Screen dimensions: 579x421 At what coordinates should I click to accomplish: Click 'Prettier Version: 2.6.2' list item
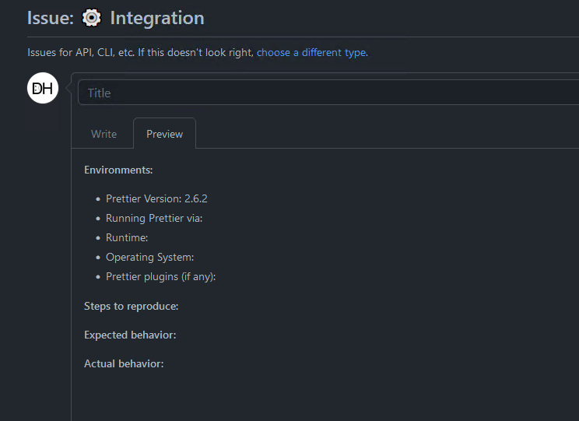[156, 198]
